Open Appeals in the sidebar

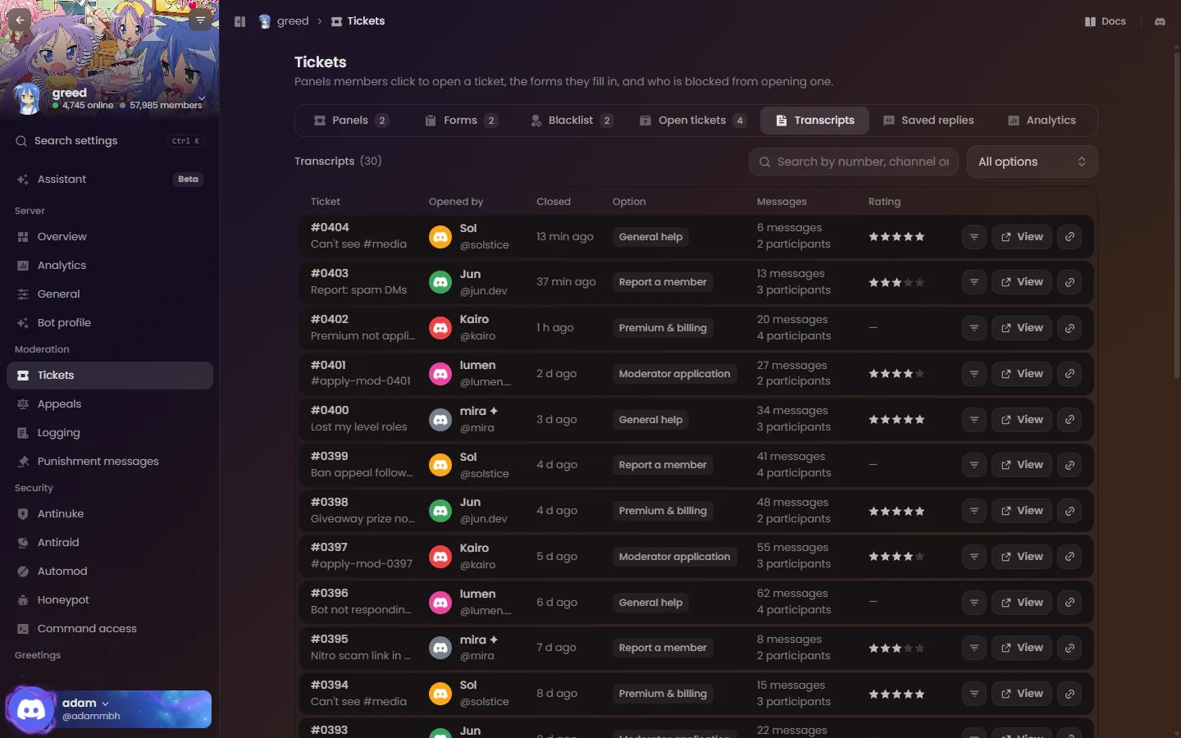click(110, 404)
